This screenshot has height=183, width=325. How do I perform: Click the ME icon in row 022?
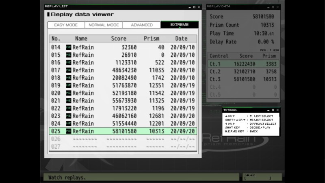(x=69, y=109)
